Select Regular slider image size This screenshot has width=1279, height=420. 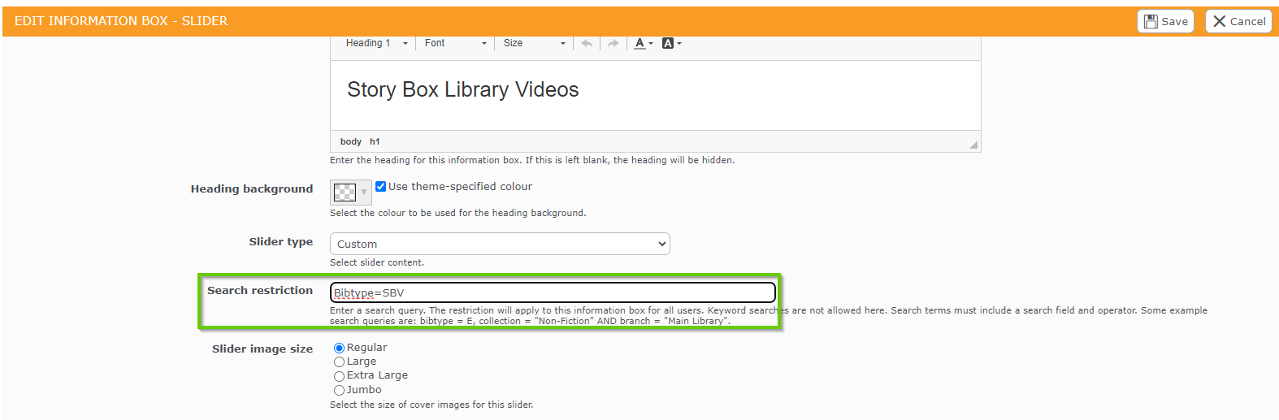340,349
